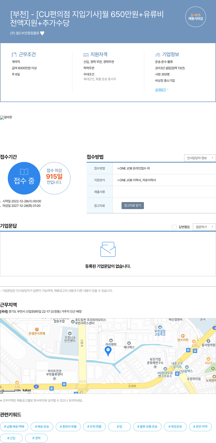Select the #경력 keyword tag
Screen dimensions: 216x443
(36, 438)
